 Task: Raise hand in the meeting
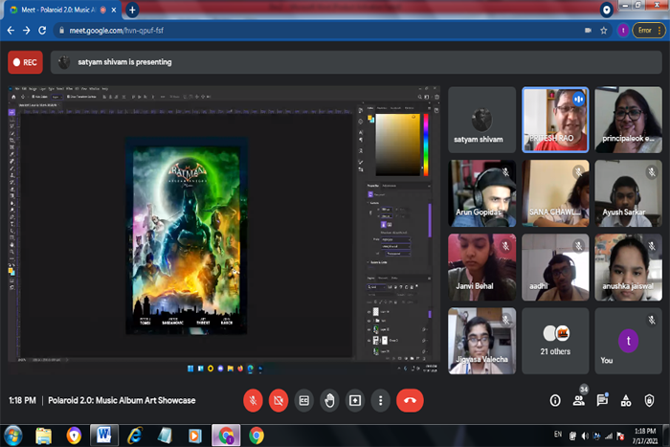point(329,400)
